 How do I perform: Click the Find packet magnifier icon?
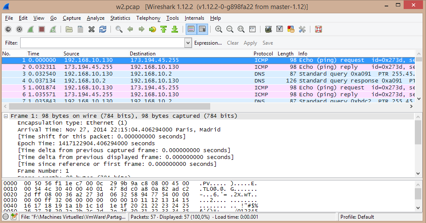119,29
